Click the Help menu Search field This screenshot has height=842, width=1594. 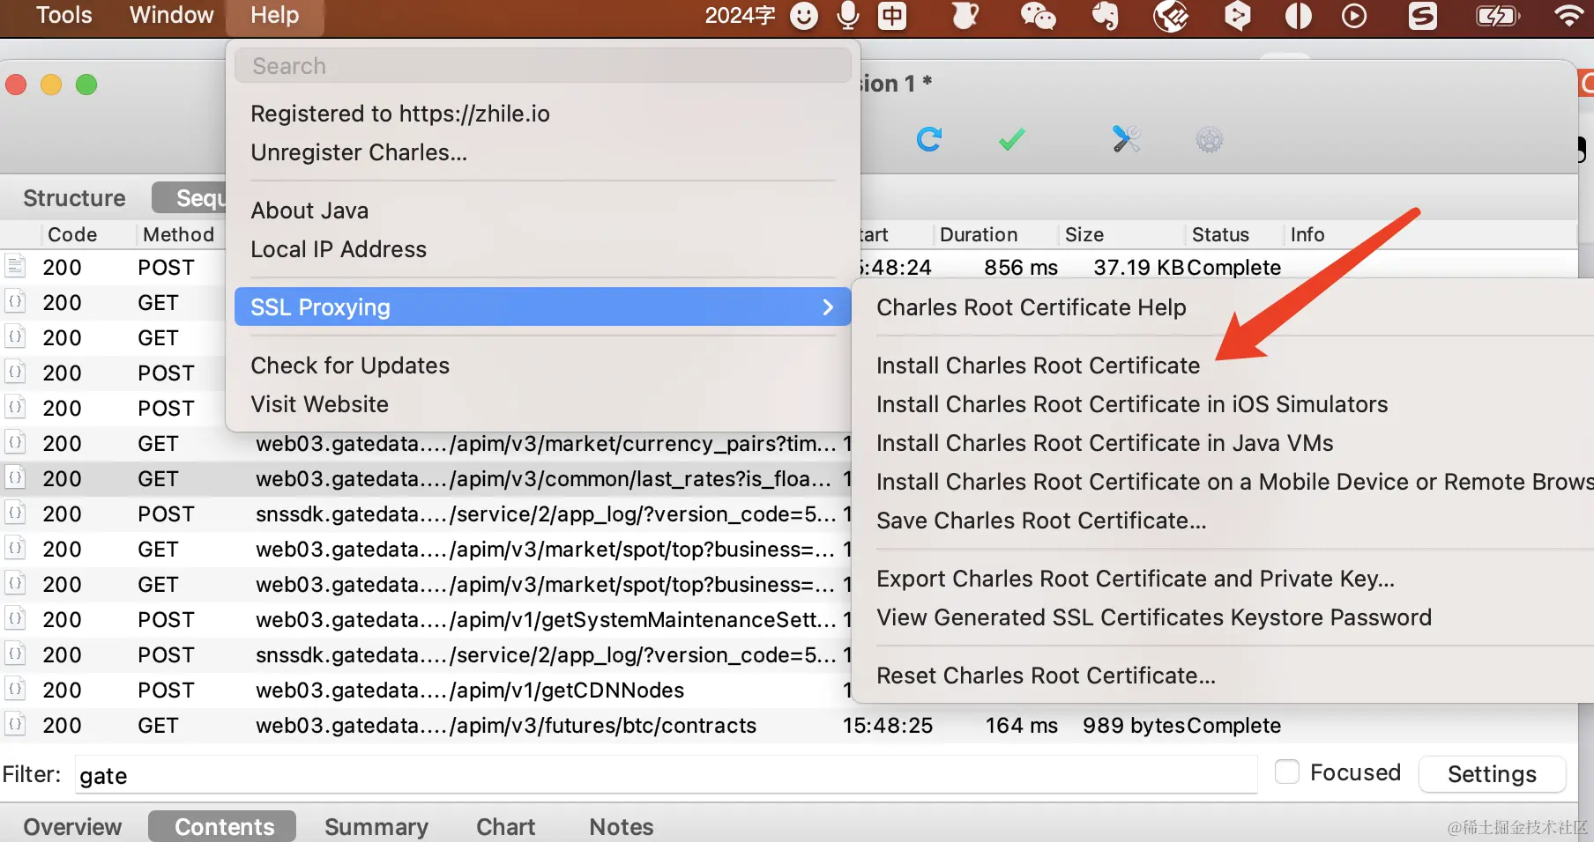[x=543, y=66]
